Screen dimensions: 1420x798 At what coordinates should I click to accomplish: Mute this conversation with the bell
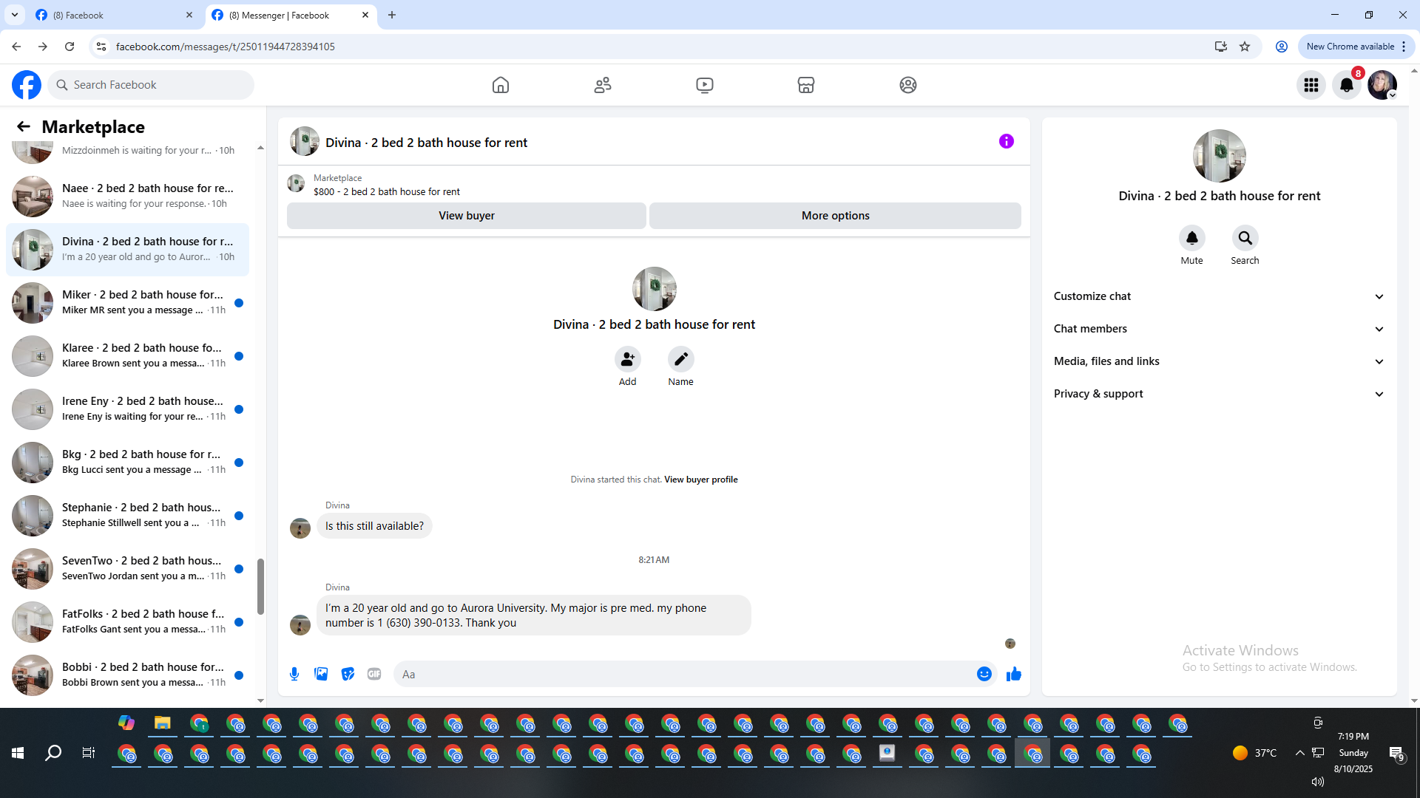(1191, 239)
